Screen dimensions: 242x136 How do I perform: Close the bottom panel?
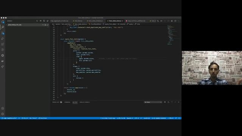pyautogui.click(x=179, y=102)
